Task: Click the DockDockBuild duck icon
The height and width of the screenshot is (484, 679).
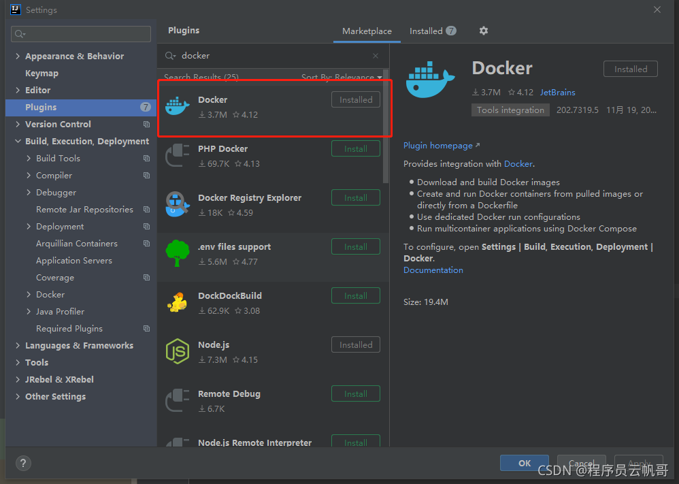Action: click(x=177, y=302)
